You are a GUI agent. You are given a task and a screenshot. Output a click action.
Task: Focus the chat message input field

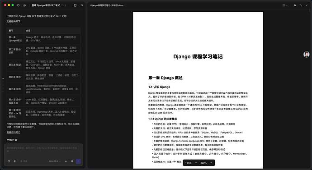[43, 150]
